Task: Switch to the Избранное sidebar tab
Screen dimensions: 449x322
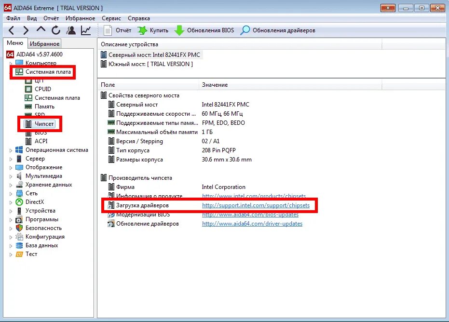Action: 45,44
